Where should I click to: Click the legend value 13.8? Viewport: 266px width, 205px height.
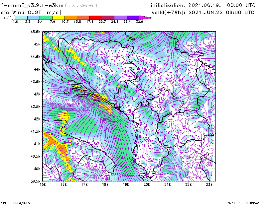click(77, 22)
